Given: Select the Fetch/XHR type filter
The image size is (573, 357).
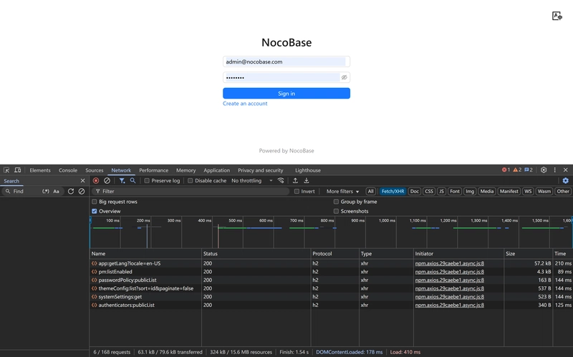Looking at the screenshot, I should [393, 191].
